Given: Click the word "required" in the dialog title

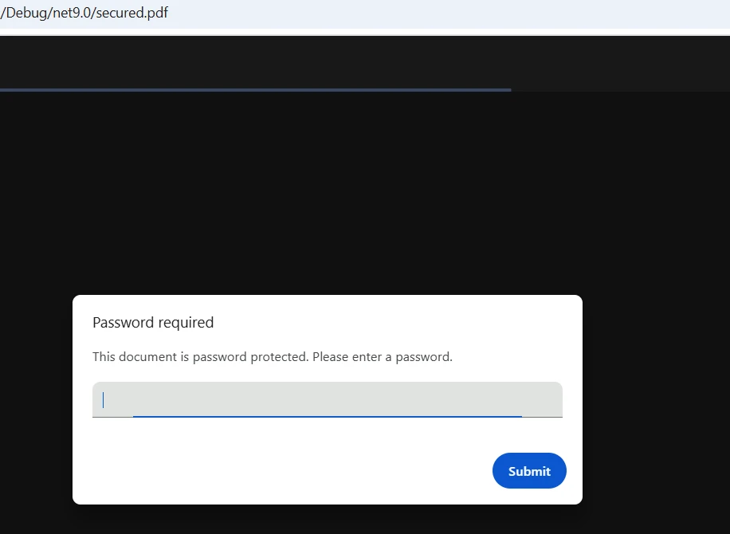Looking at the screenshot, I should (186, 323).
